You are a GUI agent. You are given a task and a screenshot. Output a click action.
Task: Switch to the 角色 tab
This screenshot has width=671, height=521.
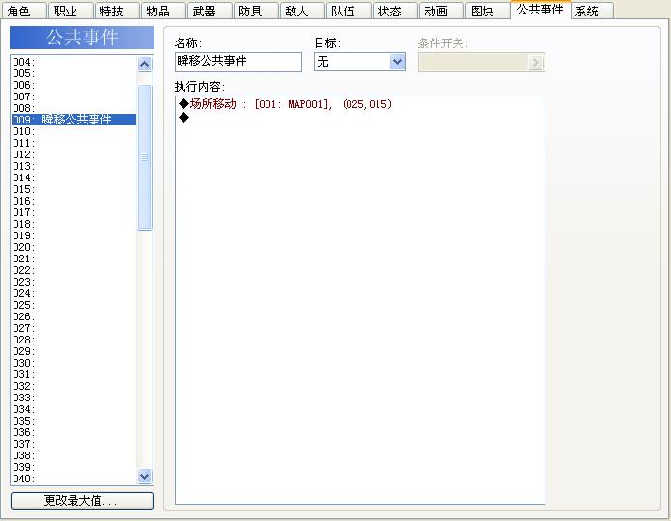point(24,11)
